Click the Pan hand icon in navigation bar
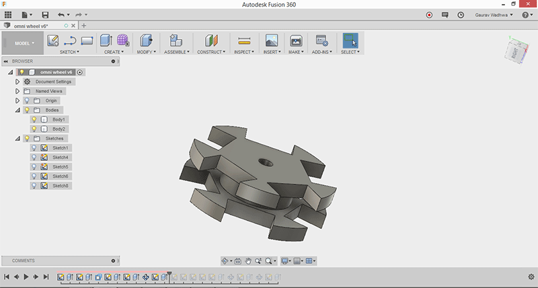This screenshot has width=538, height=288. (x=247, y=260)
